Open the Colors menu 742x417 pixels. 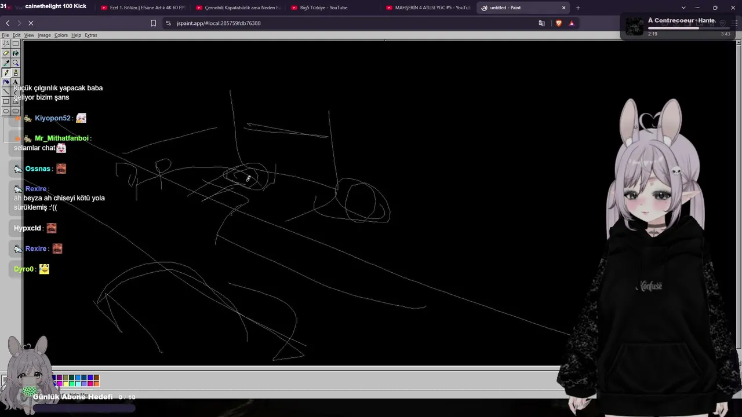[61, 35]
